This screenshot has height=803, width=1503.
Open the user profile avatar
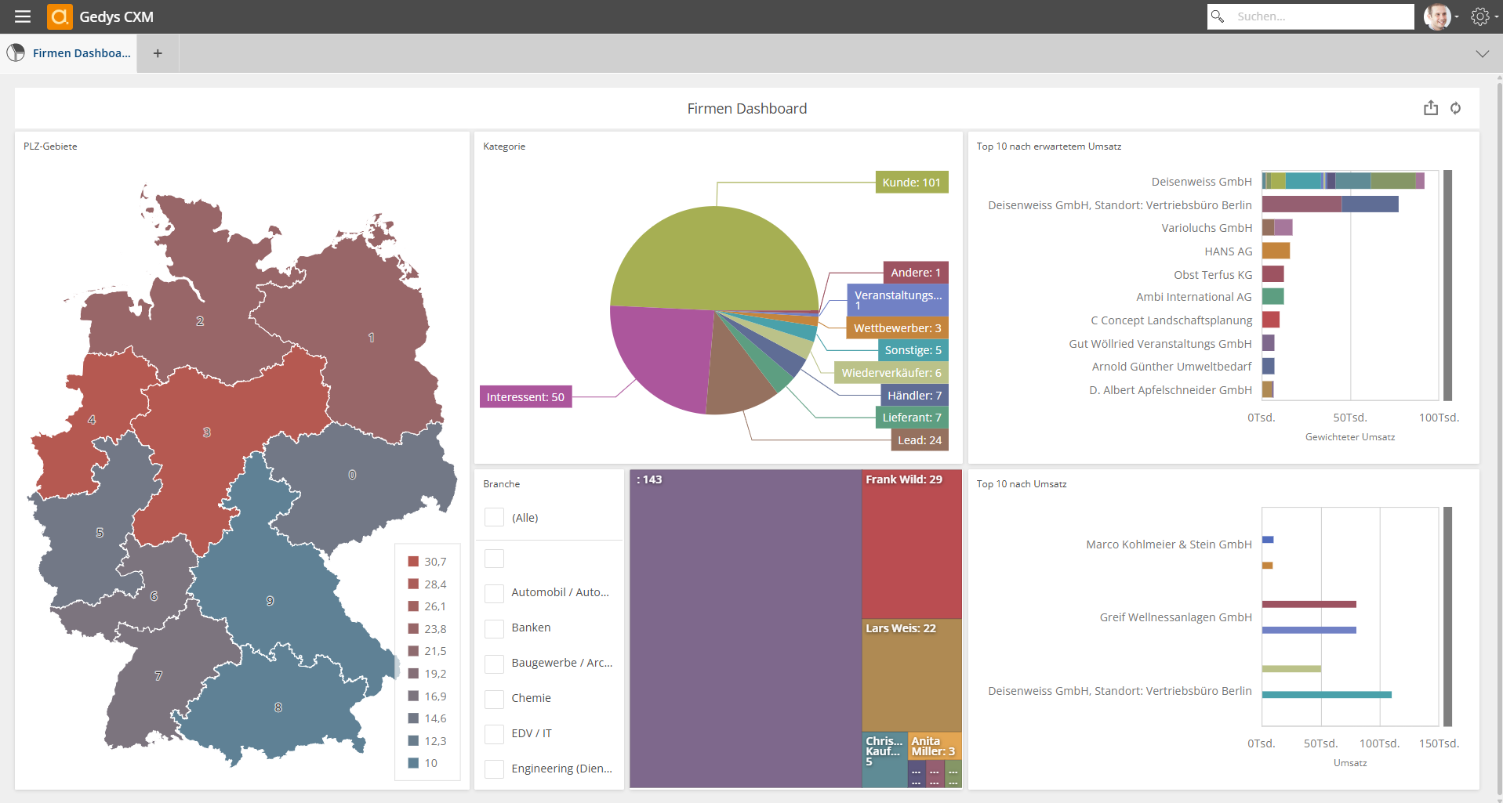coord(1436,16)
